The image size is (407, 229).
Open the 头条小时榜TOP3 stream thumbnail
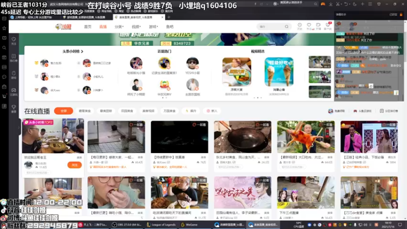[53, 136]
